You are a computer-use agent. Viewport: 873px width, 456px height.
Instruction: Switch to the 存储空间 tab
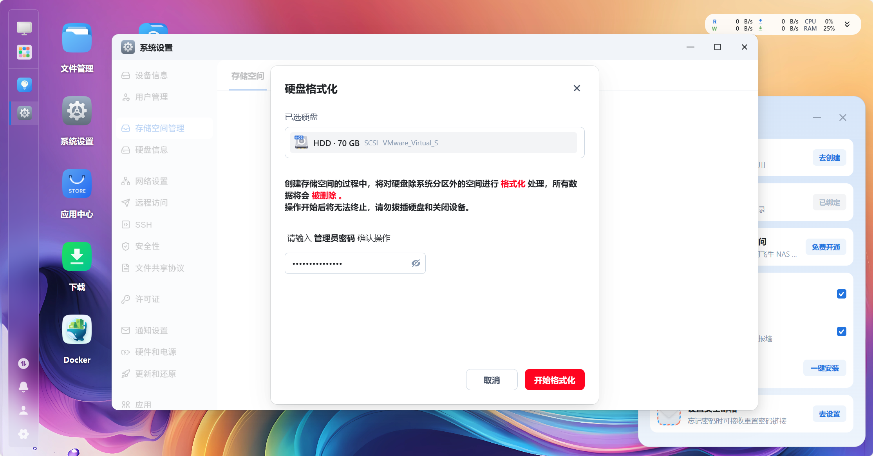pyautogui.click(x=248, y=76)
